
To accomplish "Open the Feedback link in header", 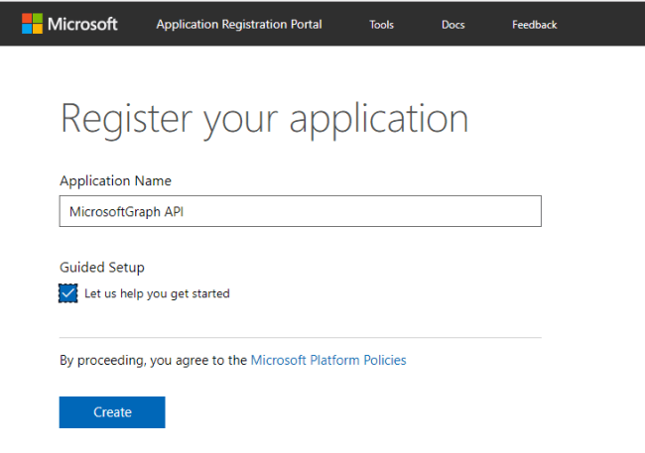I will click(534, 25).
